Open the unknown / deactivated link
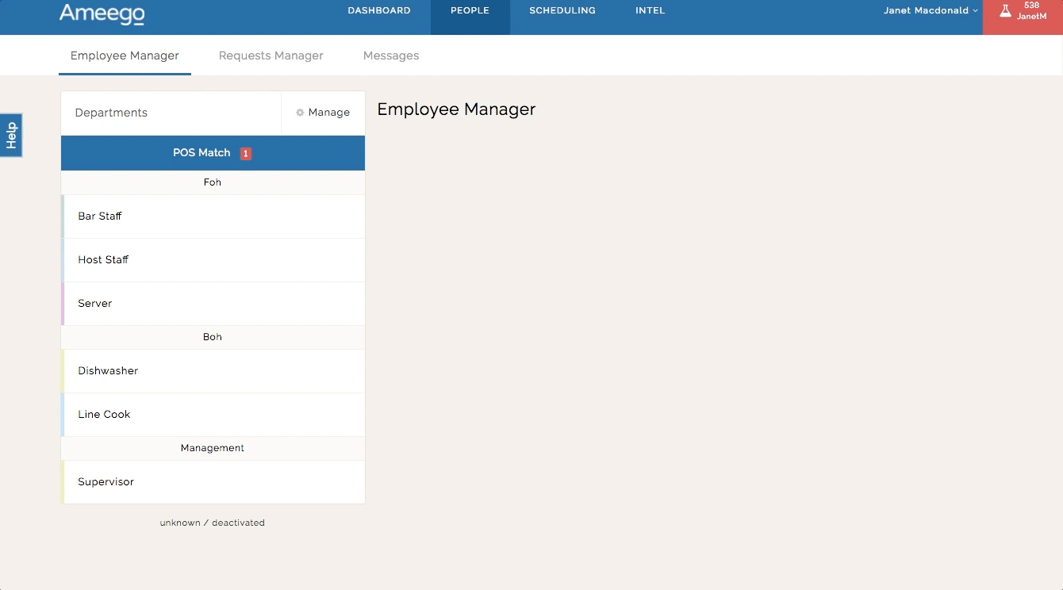 (x=213, y=523)
